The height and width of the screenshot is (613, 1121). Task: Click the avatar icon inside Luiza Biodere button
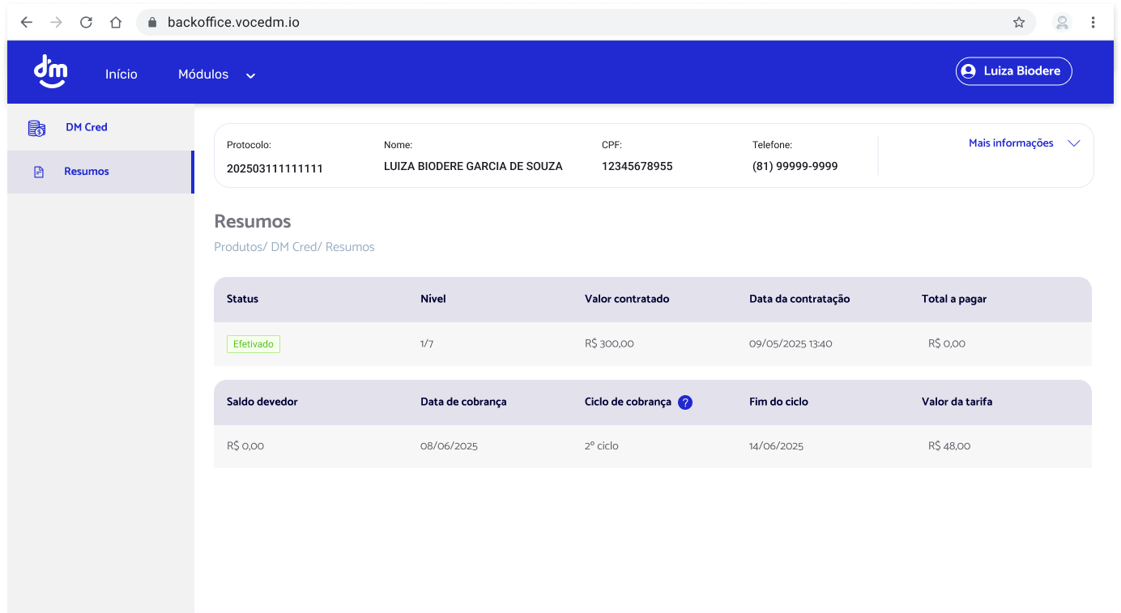pos(969,70)
